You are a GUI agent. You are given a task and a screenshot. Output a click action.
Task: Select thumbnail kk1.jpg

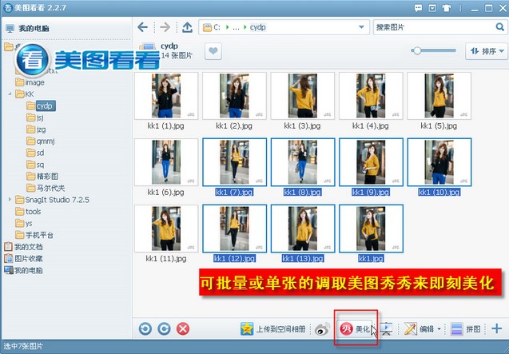(x=371, y=229)
